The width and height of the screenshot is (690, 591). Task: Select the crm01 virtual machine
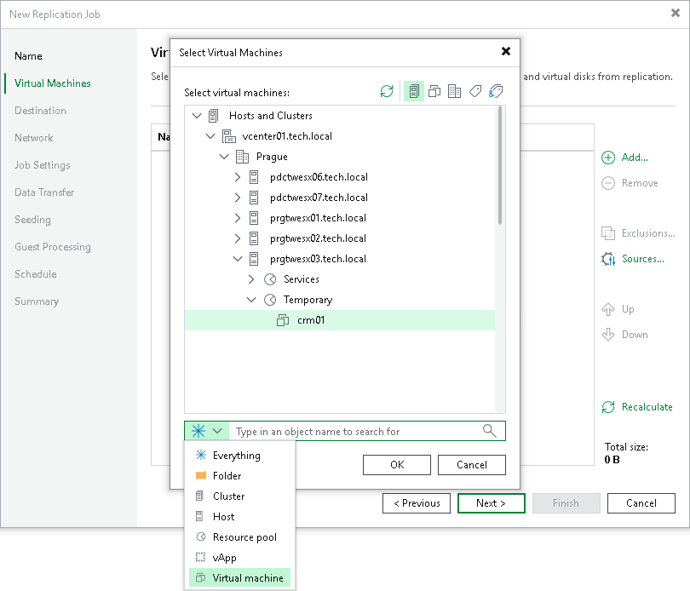coord(339,320)
